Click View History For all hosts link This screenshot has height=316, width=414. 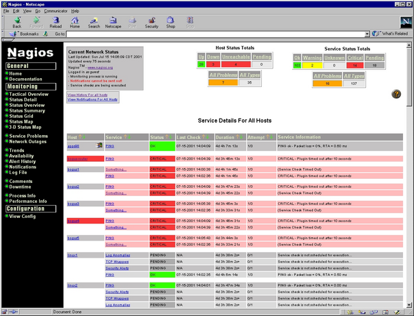click(88, 95)
